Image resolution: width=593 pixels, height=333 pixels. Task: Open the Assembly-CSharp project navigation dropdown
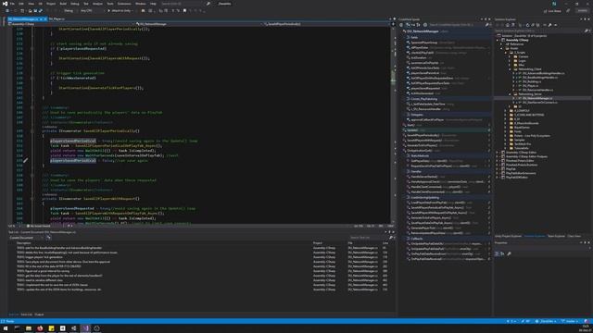[x=71, y=24]
